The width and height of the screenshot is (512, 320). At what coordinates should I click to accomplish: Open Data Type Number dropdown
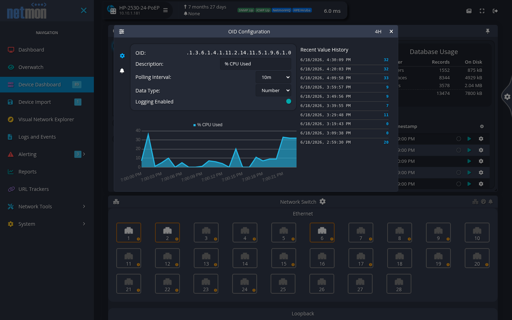click(273, 90)
